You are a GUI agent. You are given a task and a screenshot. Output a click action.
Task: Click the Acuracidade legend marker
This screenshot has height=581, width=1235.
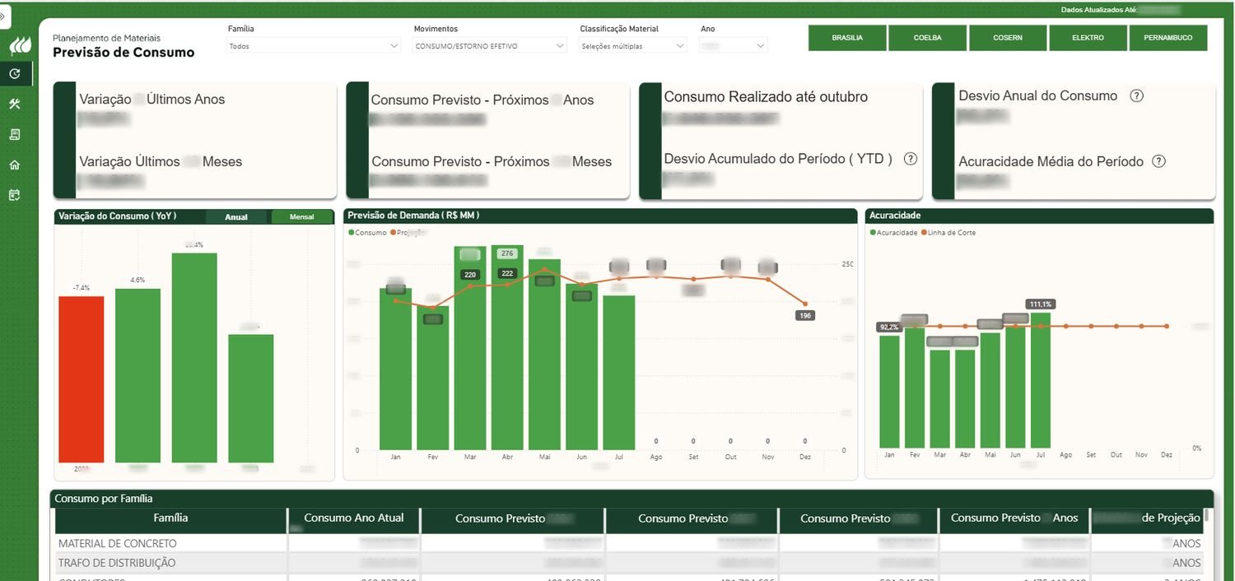tap(873, 233)
